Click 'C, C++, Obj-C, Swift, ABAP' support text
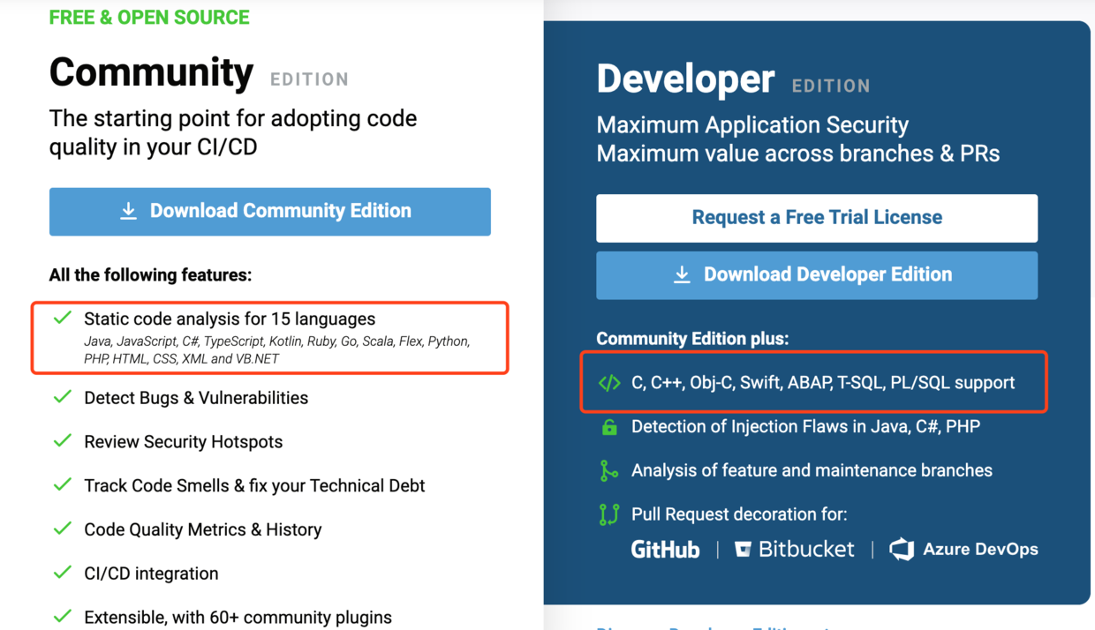This screenshot has height=630, width=1095. click(x=823, y=383)
